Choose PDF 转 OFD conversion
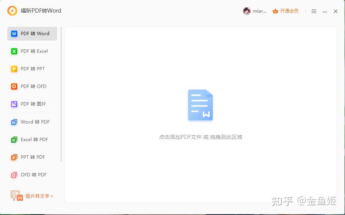 pyautogui.click(x=32, y=86)
